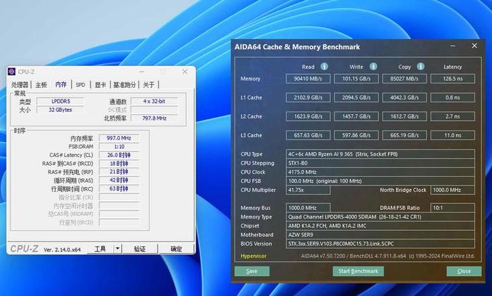Click the Memory Bus value 1000.0 MHz
This screenshot has height=296, width=492.
click(x=308, y=208)
